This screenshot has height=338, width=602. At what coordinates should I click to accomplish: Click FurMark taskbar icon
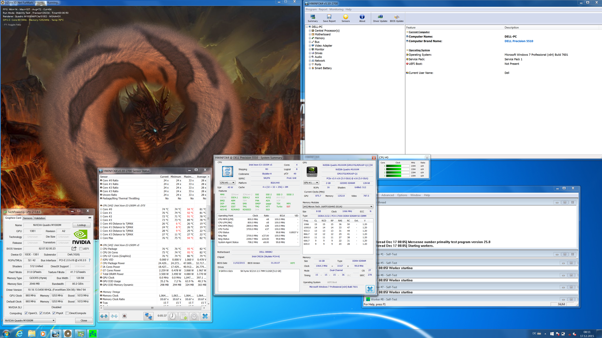tap(68, 334)
